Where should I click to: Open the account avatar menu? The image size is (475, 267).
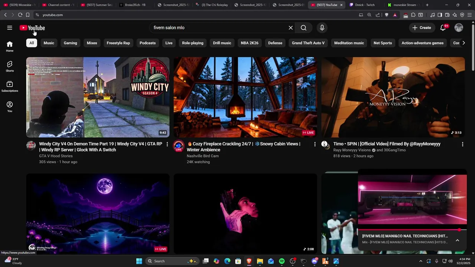pos(459,28)
